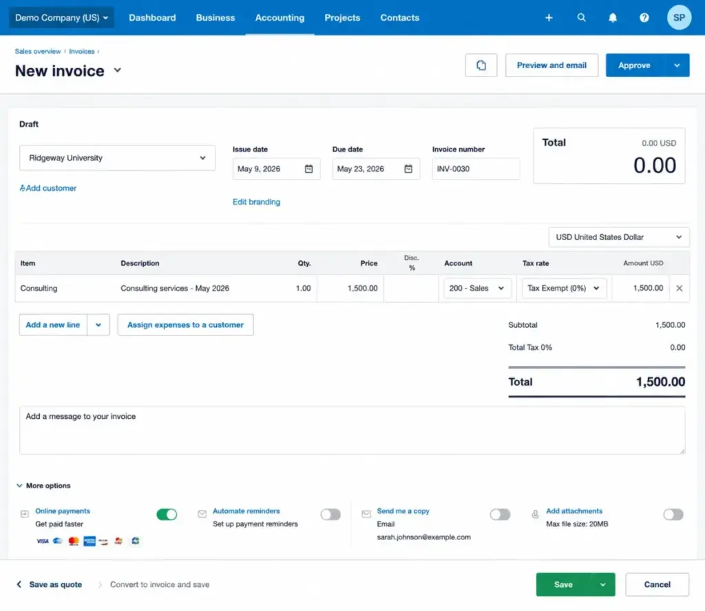Open the Business menu
The image size is (705, 611).
pyautogui.click(x=215, y=17)
